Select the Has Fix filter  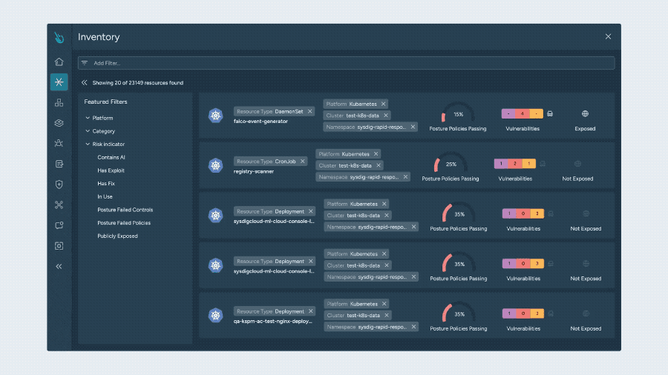pos(106,184)
